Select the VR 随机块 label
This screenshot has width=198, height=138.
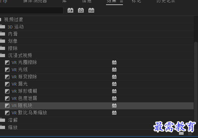[22, 106]
